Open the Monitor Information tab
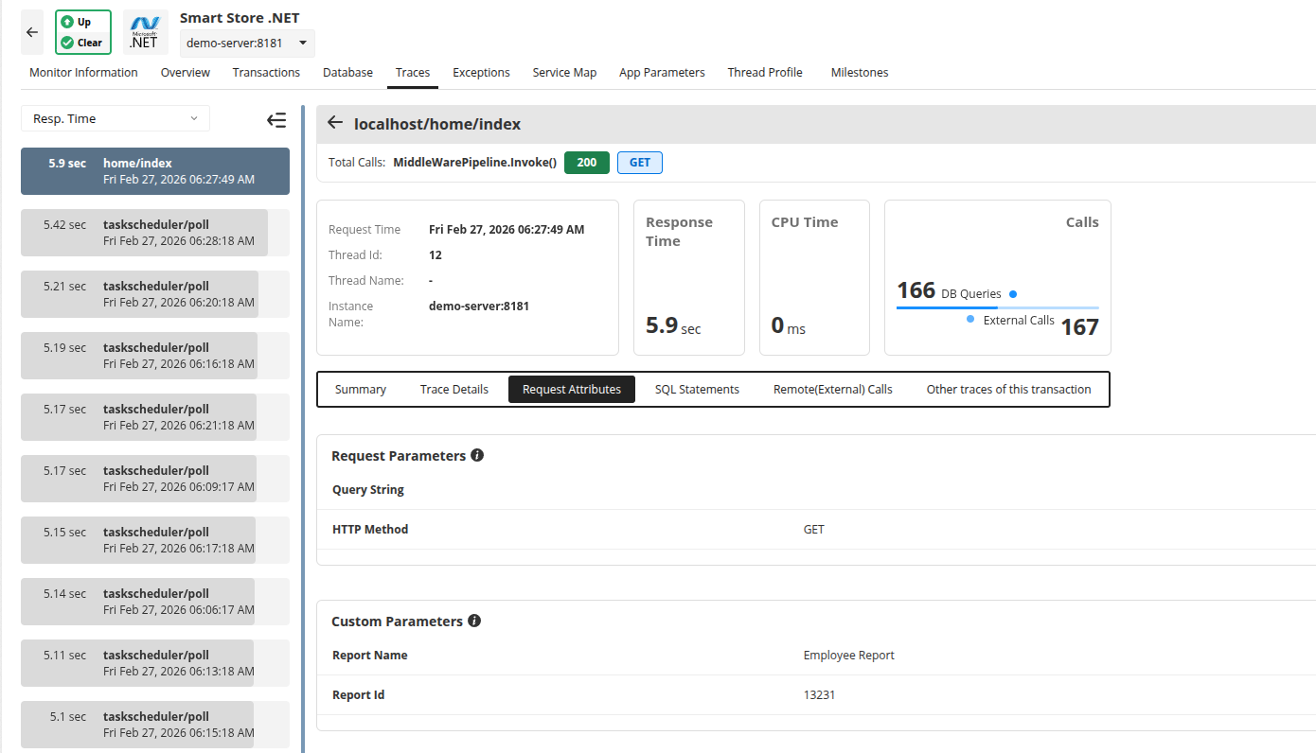The height and width of the screenshot is (753, 1316). click(83, 73)
